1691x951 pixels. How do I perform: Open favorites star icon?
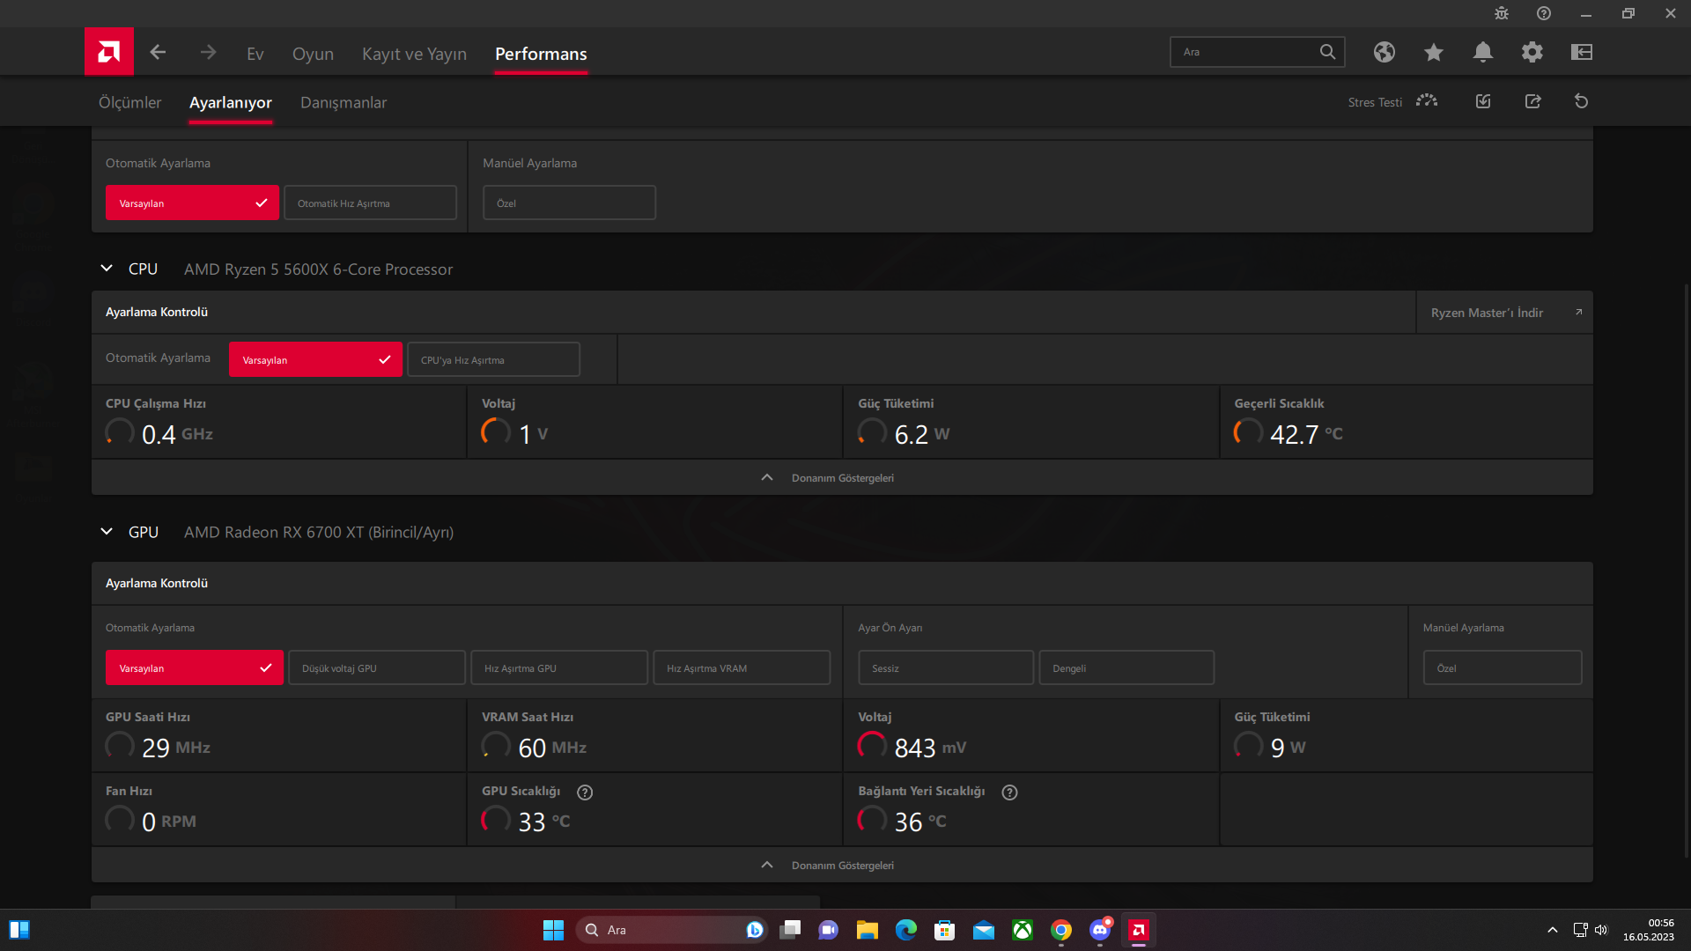pyautogui.click(x=1434, y=52)
